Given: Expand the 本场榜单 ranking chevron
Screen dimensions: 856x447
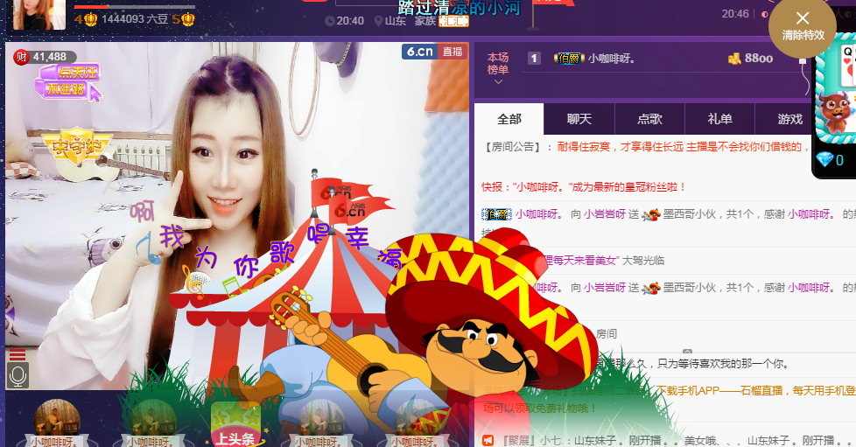Looking at the screenshot, I should pos(498,82).
